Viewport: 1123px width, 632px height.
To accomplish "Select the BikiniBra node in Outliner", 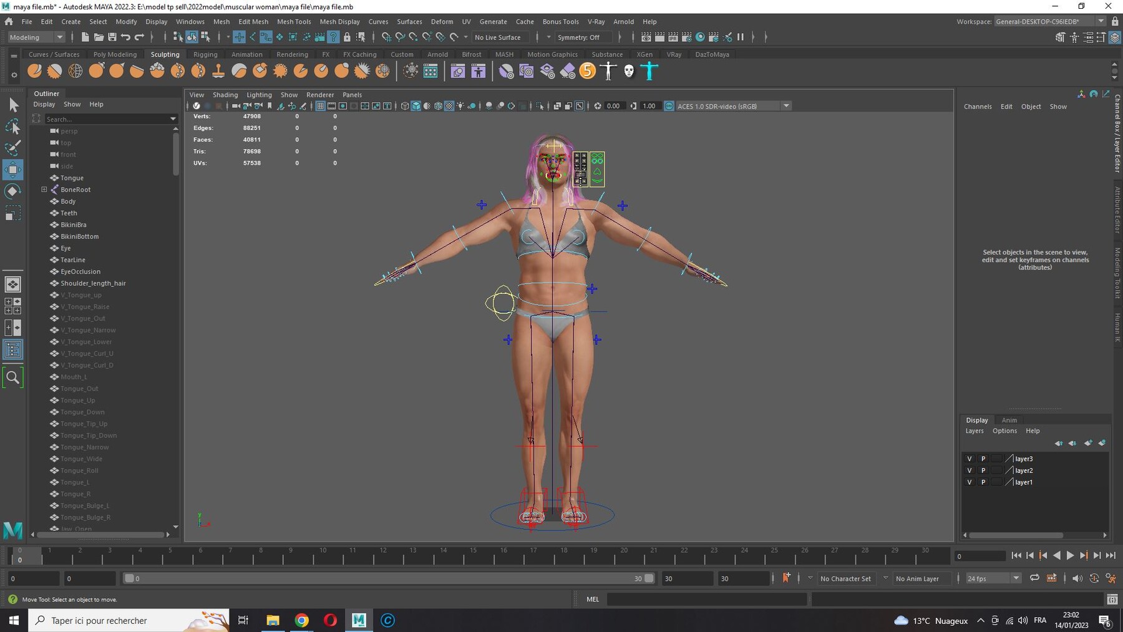I will (x=73, y=225).
